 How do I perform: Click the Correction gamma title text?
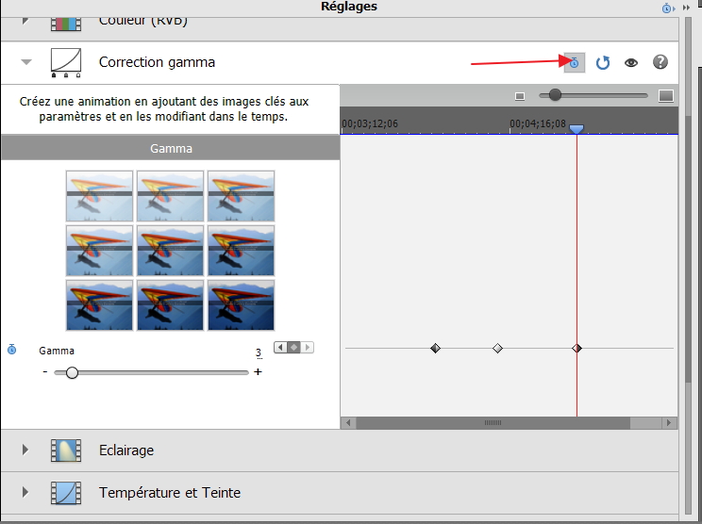pyautogui.click(x=157, y=62)
